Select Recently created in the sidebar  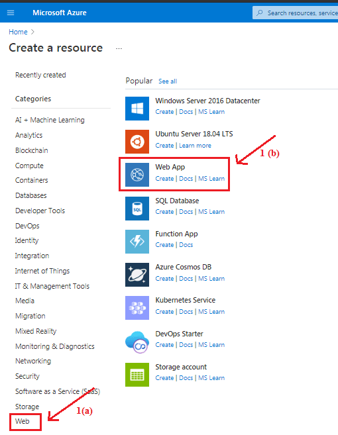point(40,75)
